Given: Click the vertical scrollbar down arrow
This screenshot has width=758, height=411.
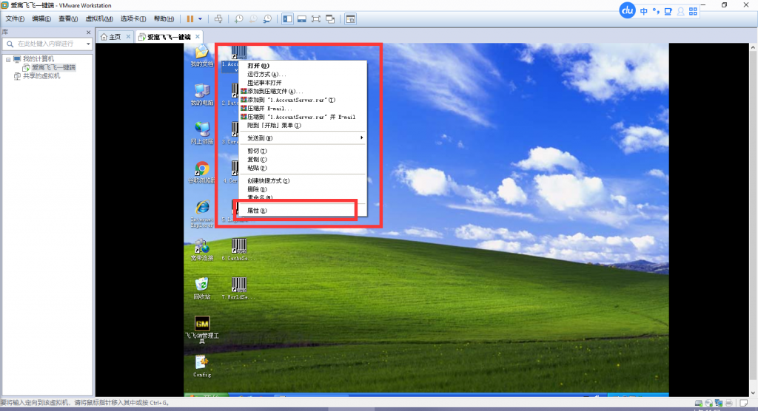Looking at the screenshot, I should [753, 393].
